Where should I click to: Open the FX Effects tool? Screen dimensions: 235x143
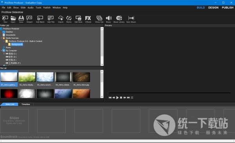[x=88, y=19]
